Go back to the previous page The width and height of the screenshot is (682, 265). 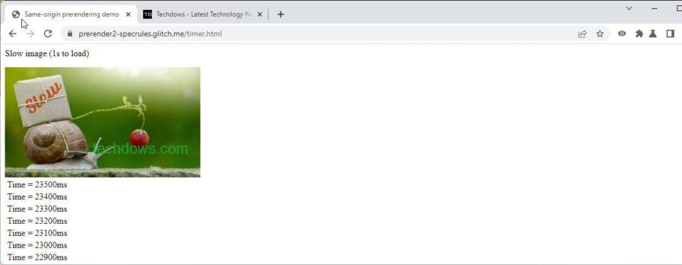pyautogui.click(x=13, y=33)
